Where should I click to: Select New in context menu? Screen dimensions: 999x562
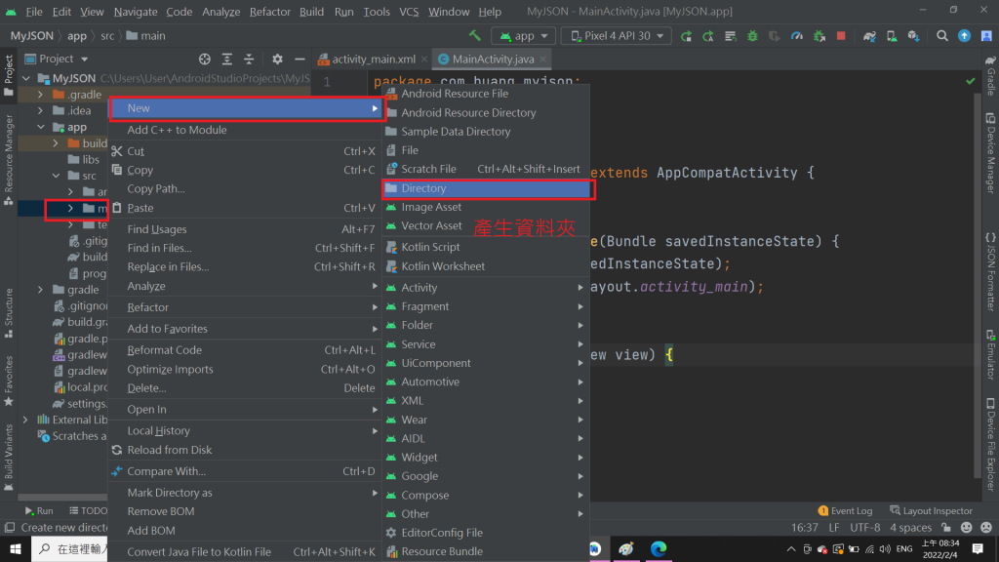pos(246,108)
